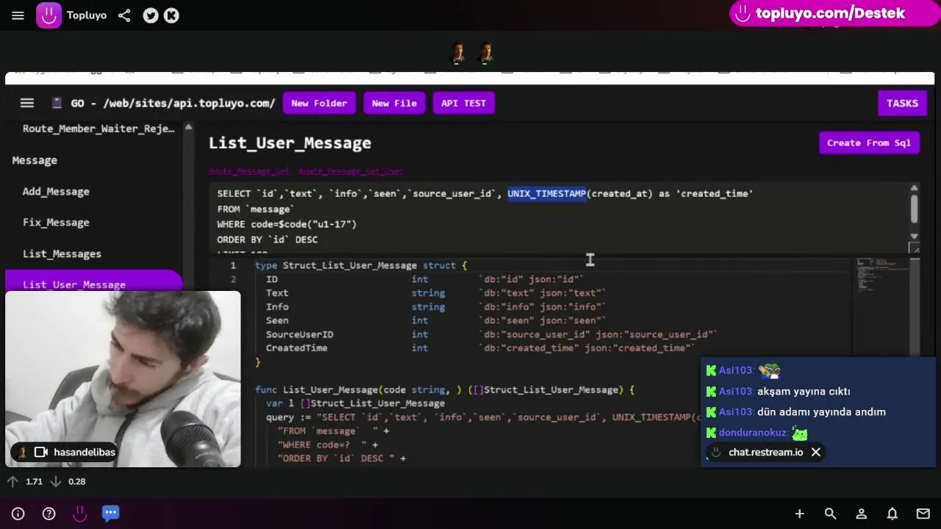Screen dimensions: 941x529
Task: Click the first participant avatar at top
Action: (x=458, y=54)
